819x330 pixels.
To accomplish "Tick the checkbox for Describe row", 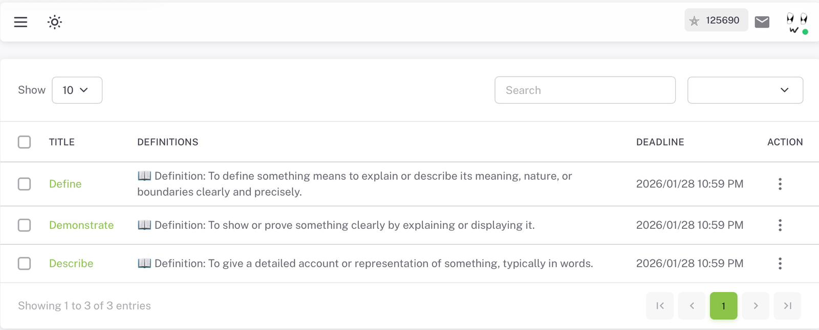I will [24, 264].
